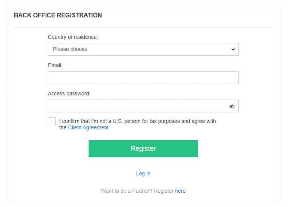Select the "Please choose" placeholder text
Image resolution: width=288 pixels, height=207 pixels.
coord(70,49)
